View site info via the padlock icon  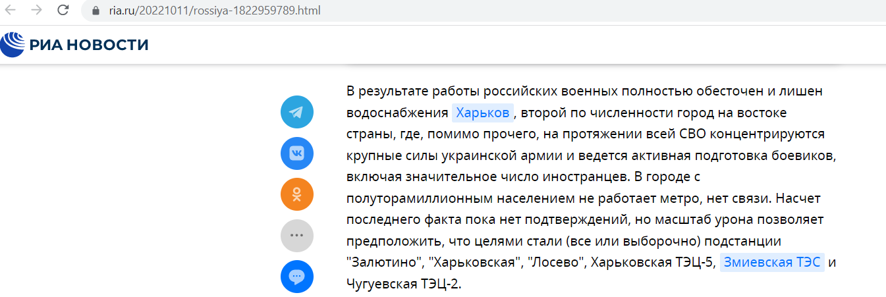click(97, 11)
